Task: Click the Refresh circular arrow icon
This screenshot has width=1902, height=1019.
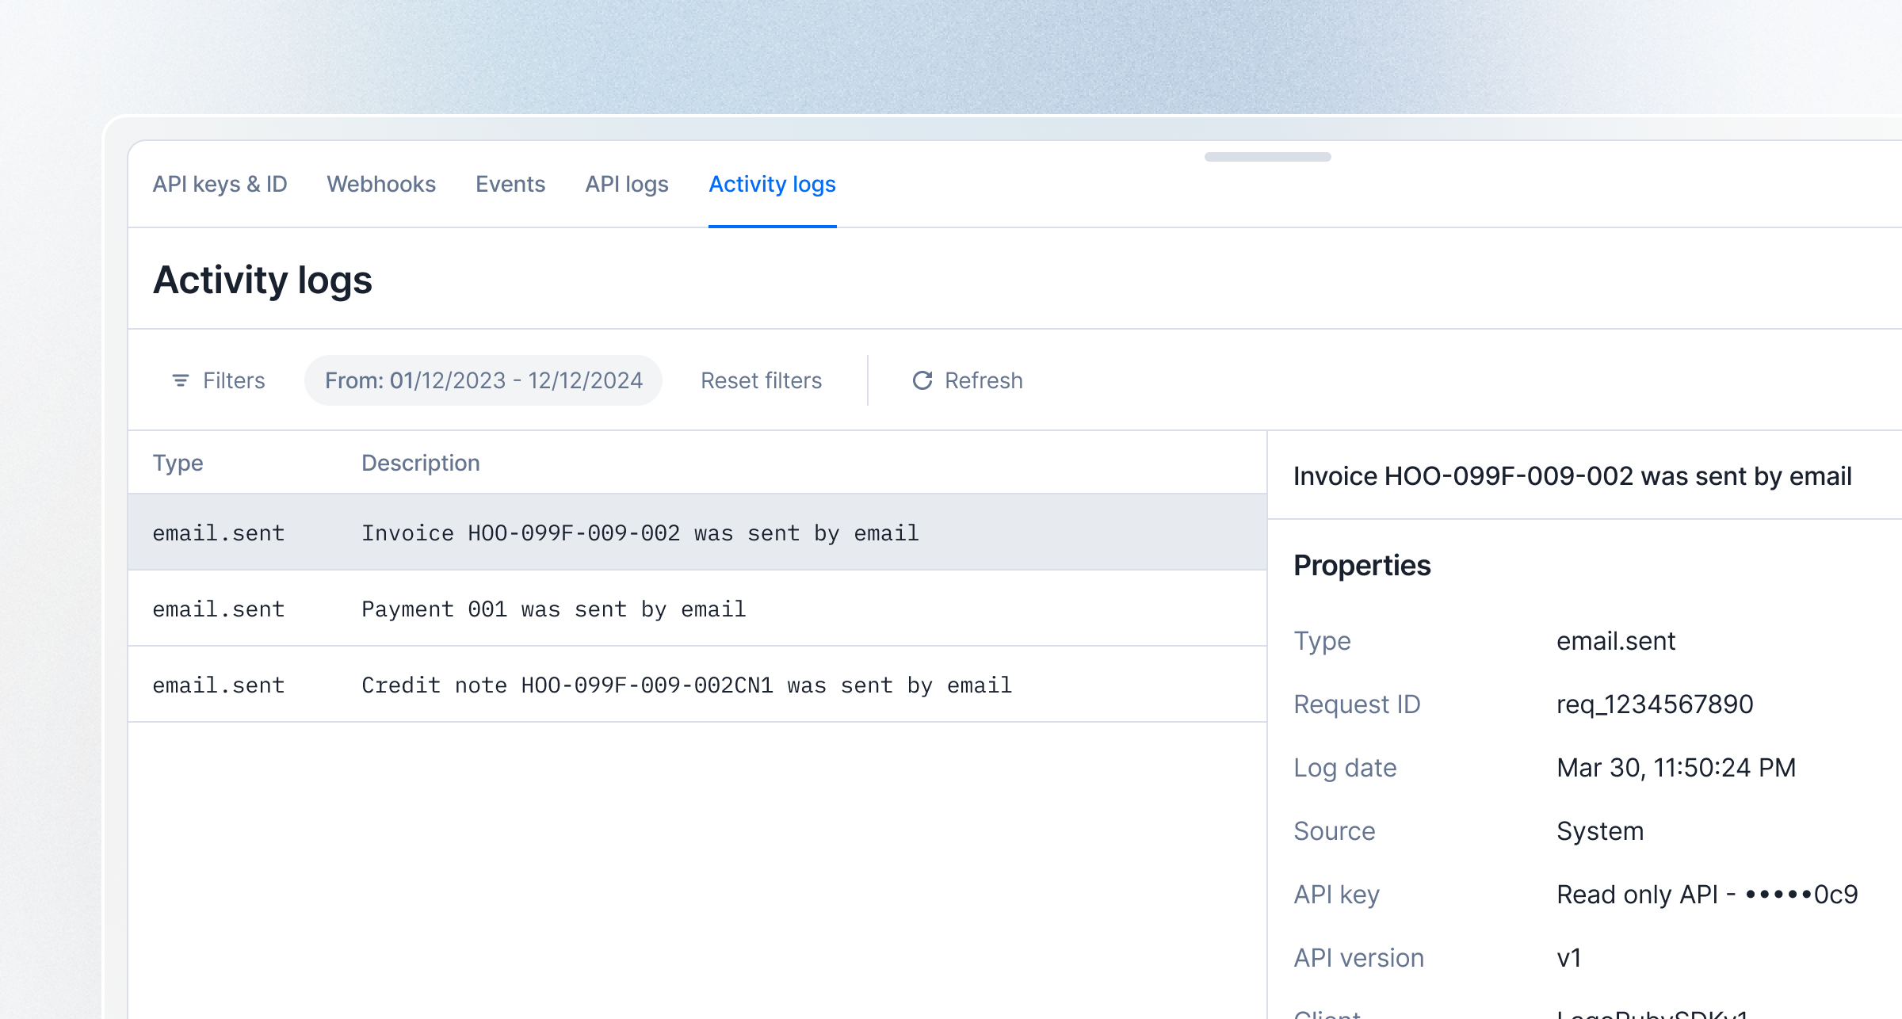Action: coord(922,381)
